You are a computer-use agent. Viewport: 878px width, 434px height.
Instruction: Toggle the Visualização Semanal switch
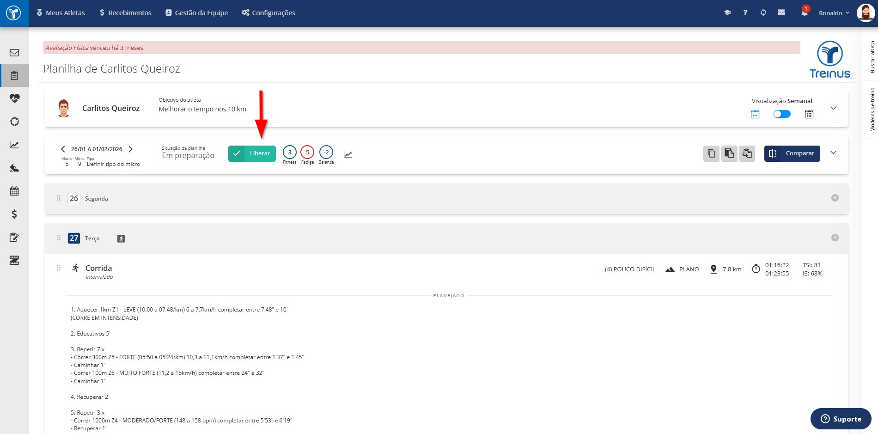[x=782, y=114]
